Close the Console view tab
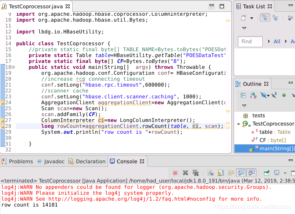This screenshot has height=214, width=295. click(142, 161)
